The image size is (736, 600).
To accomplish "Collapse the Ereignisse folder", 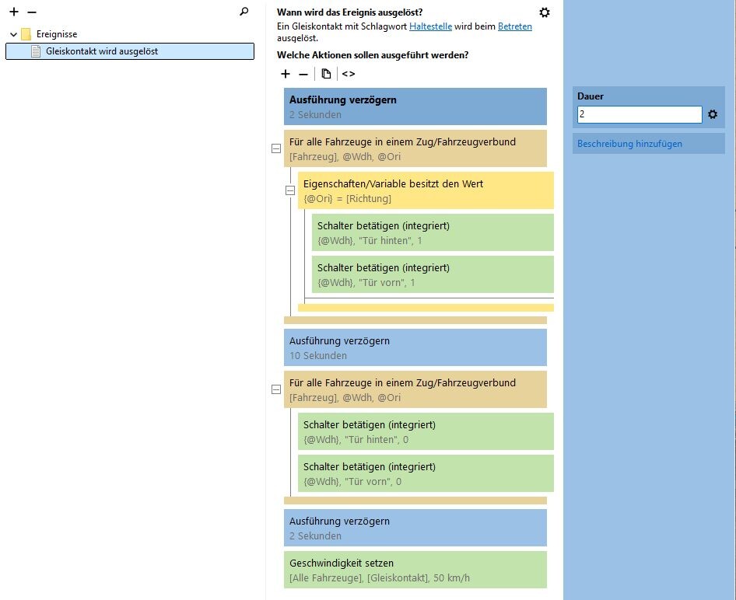I will coord(13,34).
